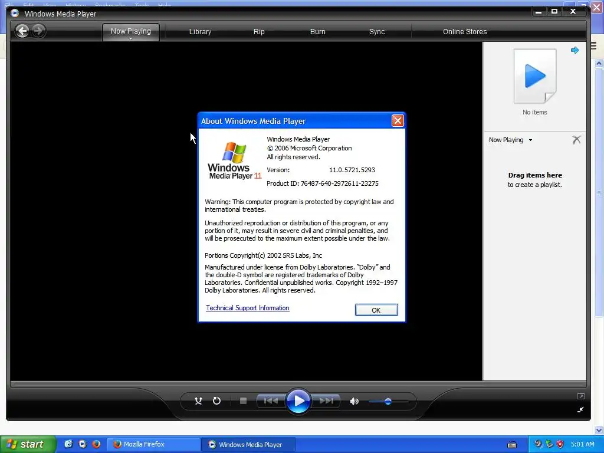Click the Forward navigation arrow
Viewport: 604px width, 453px height.
pyautogui.click(x=38, y=31)
